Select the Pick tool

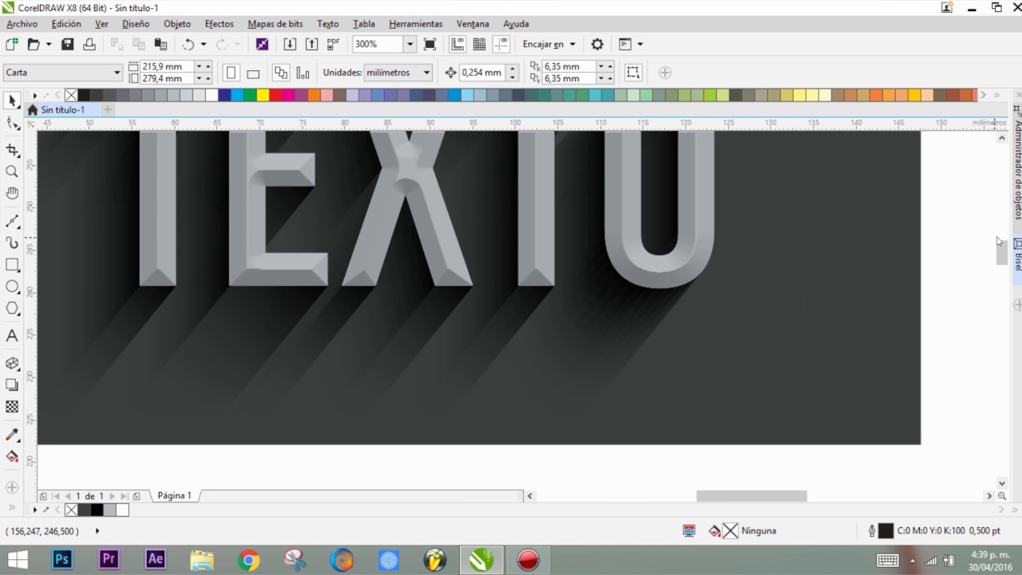point(12,101)
